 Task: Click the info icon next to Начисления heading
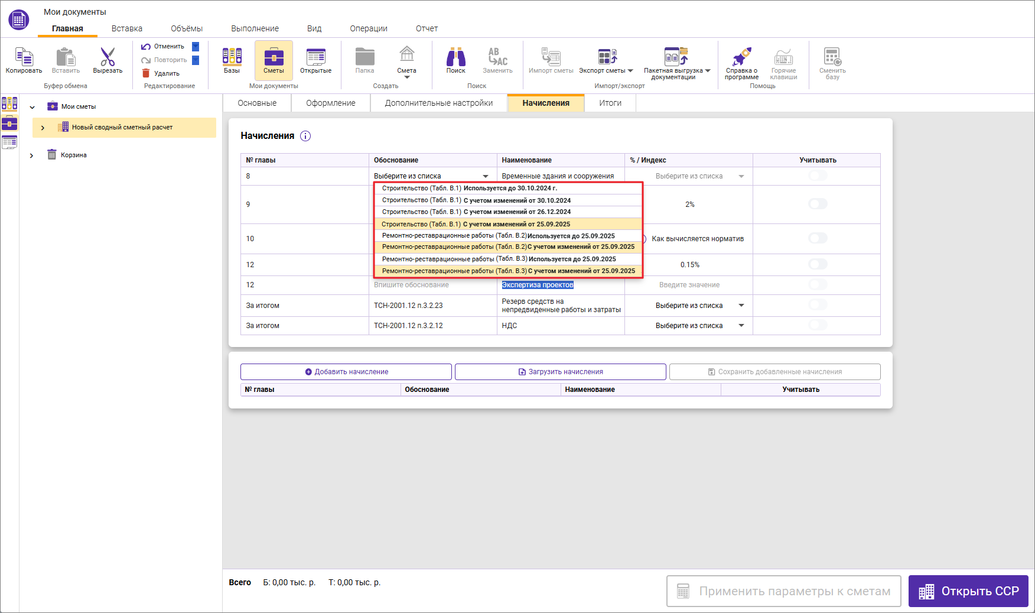point(305,136)
